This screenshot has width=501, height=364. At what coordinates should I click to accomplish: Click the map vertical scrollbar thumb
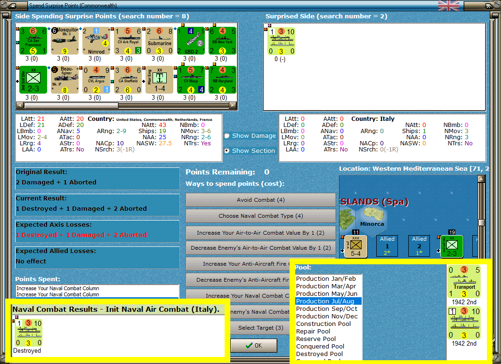coord(481,222)
